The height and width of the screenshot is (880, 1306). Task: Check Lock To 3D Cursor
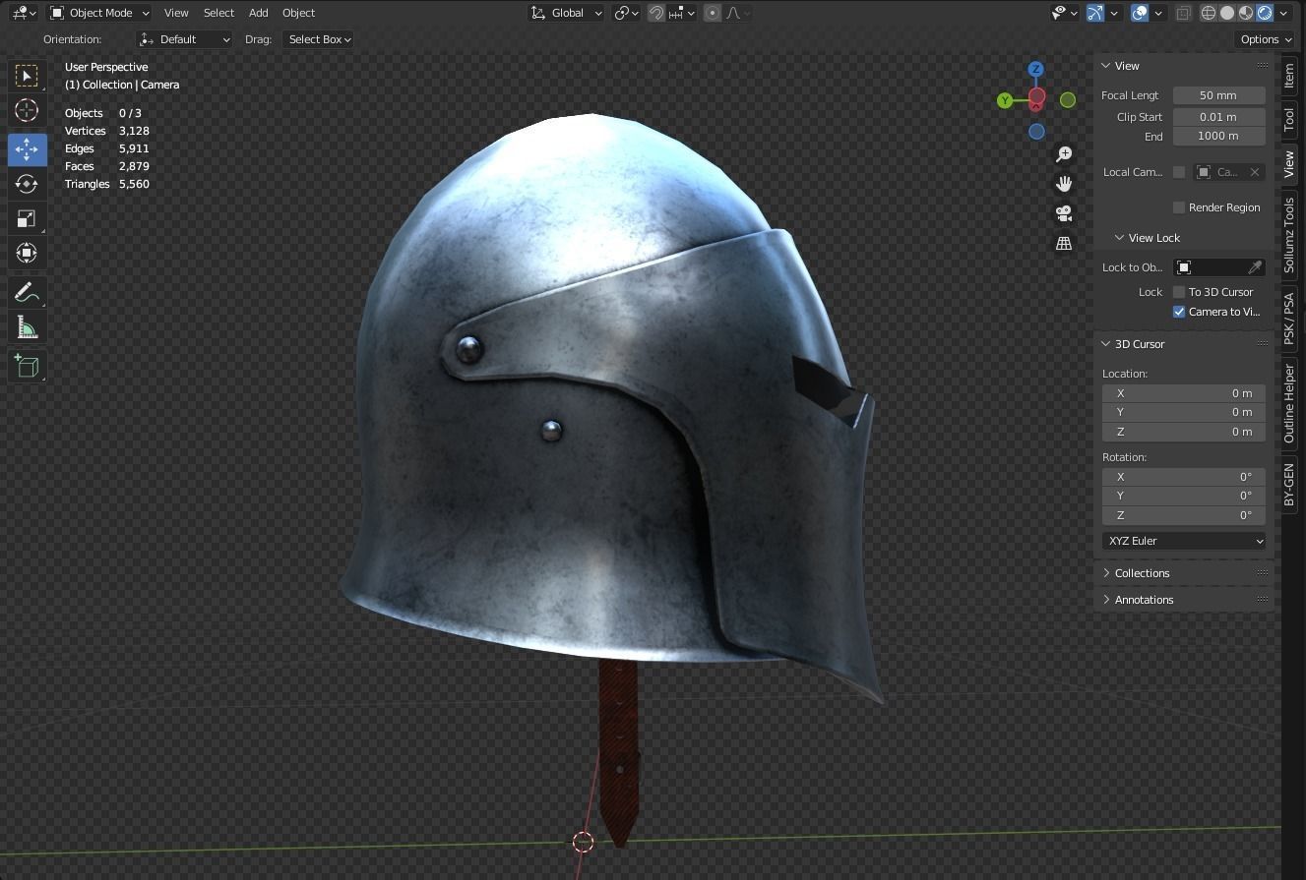(x=1179, y=292)
